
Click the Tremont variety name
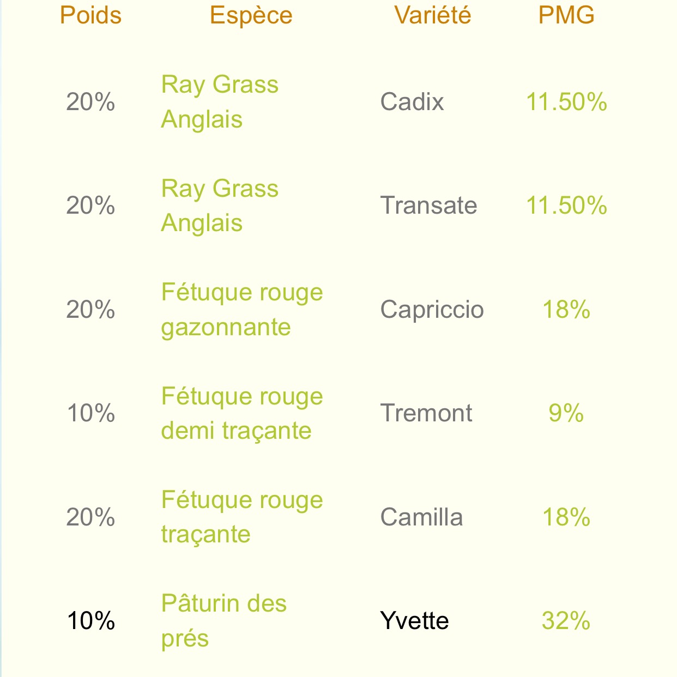tap(426, 413)
